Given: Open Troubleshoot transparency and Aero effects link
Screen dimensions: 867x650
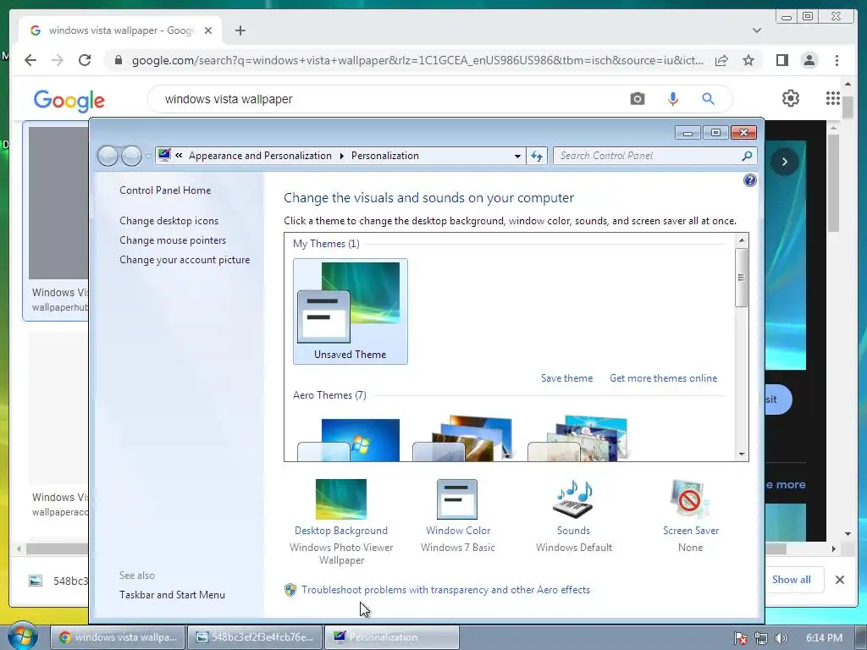Looking at the screenshot, I should pyautogui.click(x=445, y=590).
